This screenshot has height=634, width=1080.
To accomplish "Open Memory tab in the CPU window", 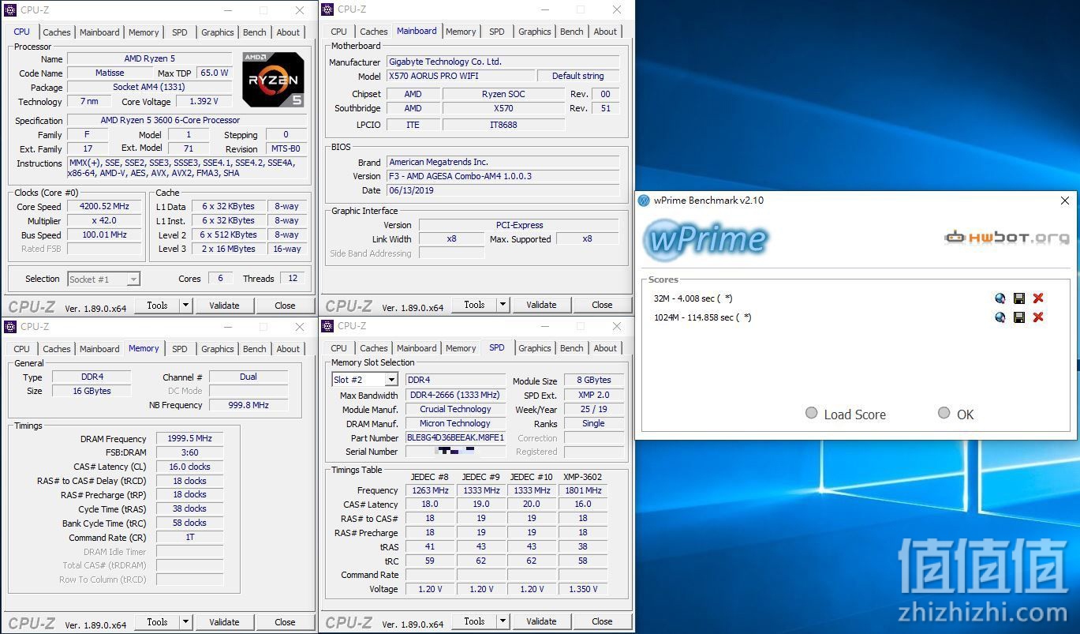I will pyautogui.click(x=144, y=32).
